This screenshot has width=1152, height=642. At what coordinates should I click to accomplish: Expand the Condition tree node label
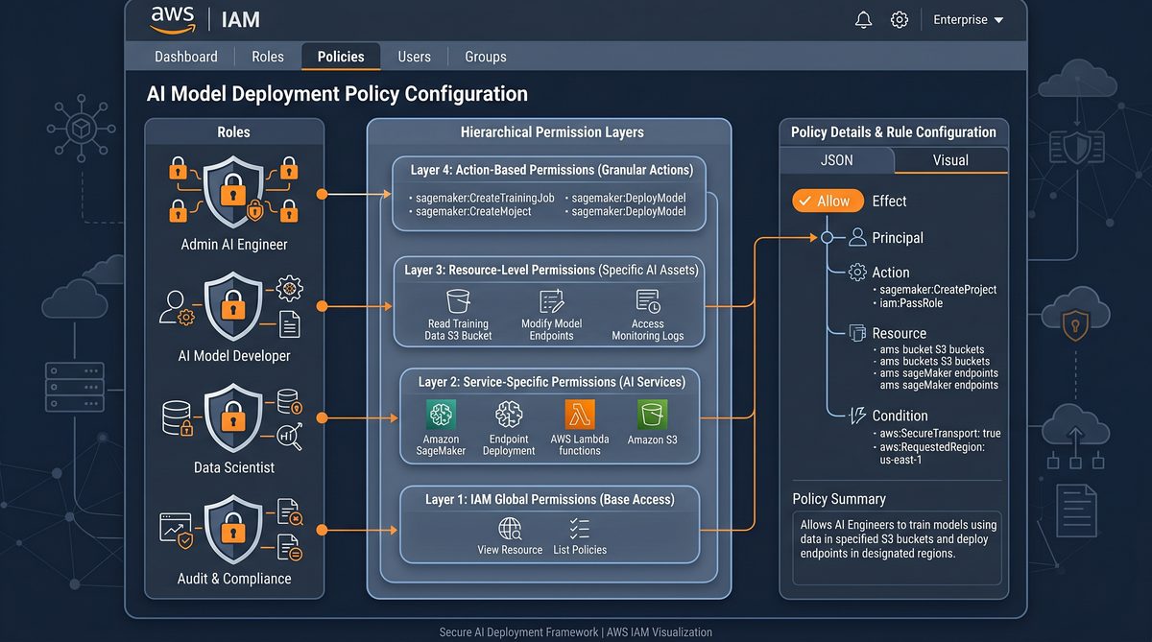pos(900,416)
